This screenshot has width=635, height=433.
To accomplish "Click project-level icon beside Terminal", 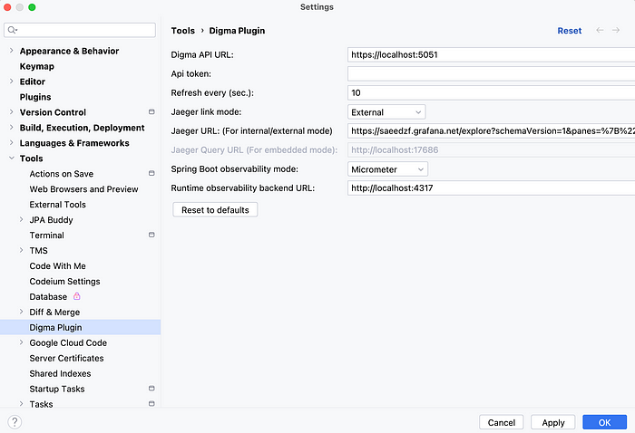I will (151, 235).
